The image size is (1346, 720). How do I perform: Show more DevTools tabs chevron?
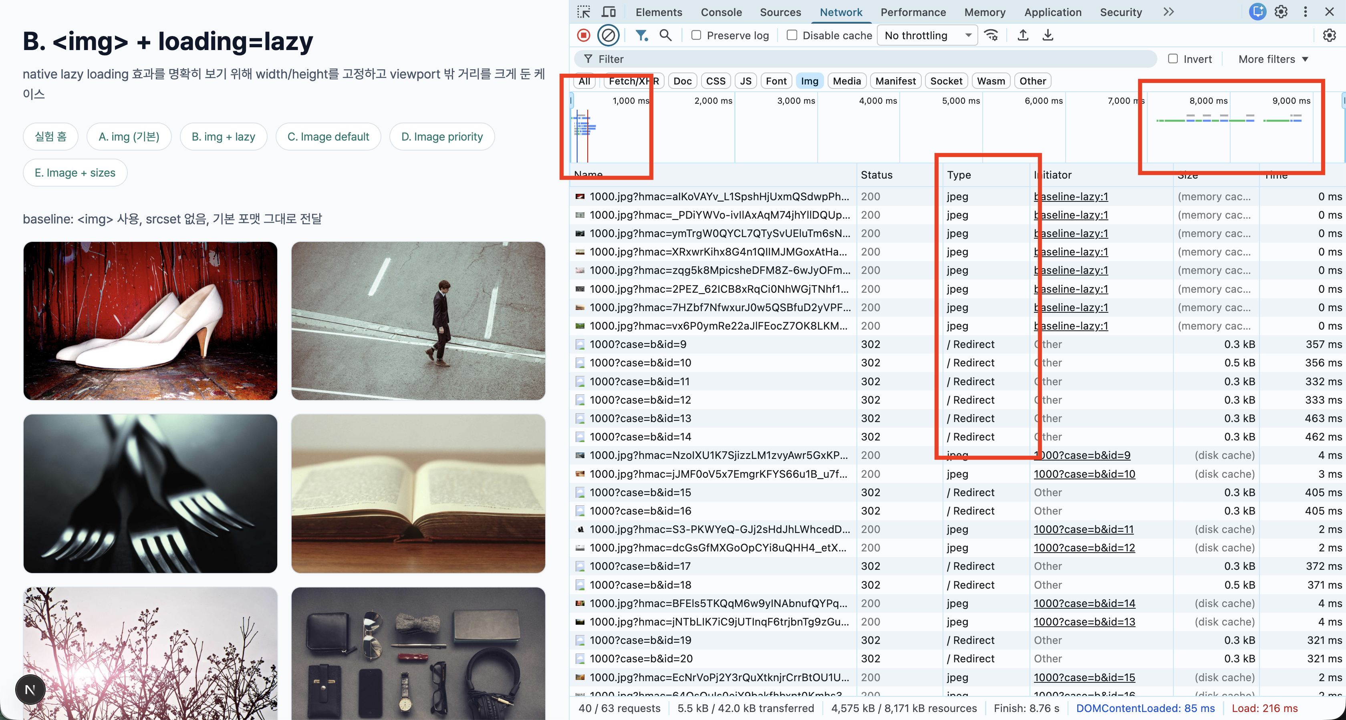[x=1169, y=12]
